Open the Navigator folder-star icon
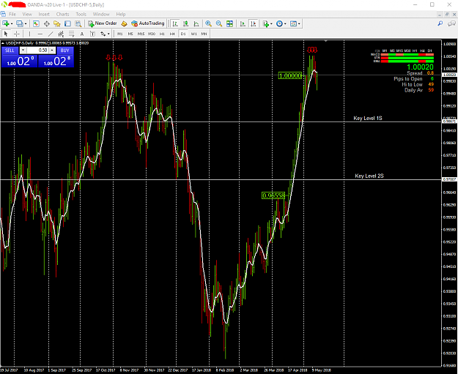The image size is (458, 374). [x=57, y=23]
